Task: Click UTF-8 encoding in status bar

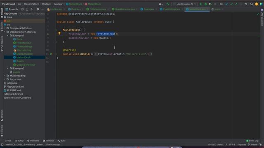Action: (232, 144)
